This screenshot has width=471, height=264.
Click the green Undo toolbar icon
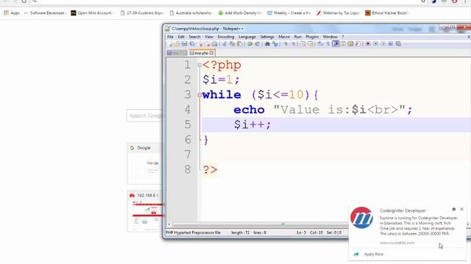[249, 44]
